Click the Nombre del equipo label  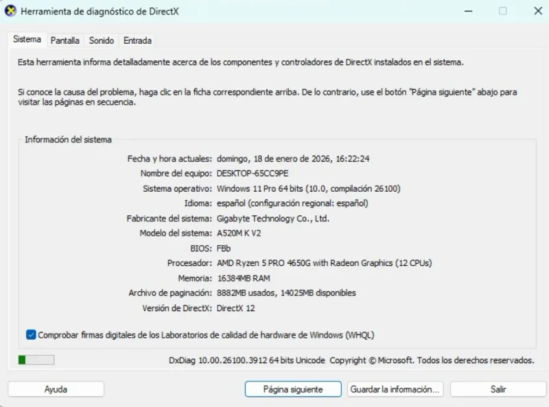176,173
